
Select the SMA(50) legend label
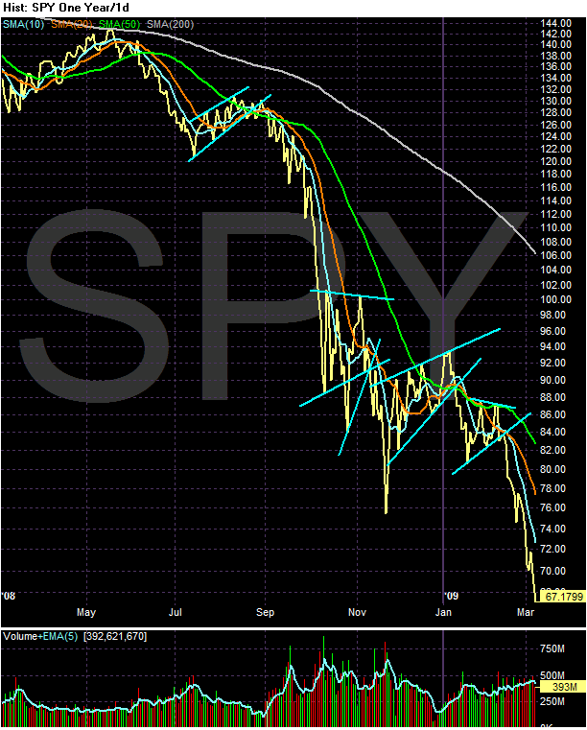(x=120, y=24)
